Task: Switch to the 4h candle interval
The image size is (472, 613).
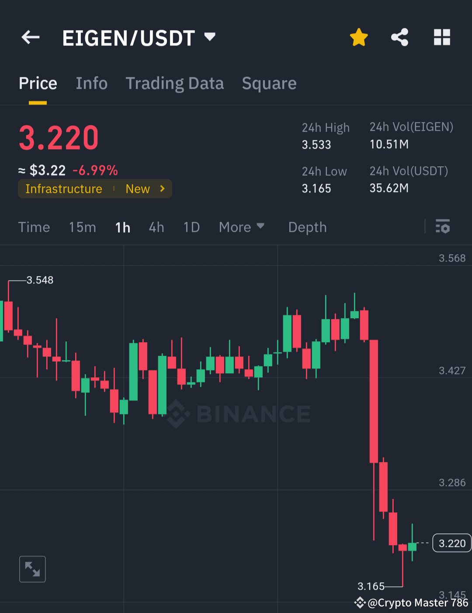Action: pyautogui.click(x=156, y=227)
